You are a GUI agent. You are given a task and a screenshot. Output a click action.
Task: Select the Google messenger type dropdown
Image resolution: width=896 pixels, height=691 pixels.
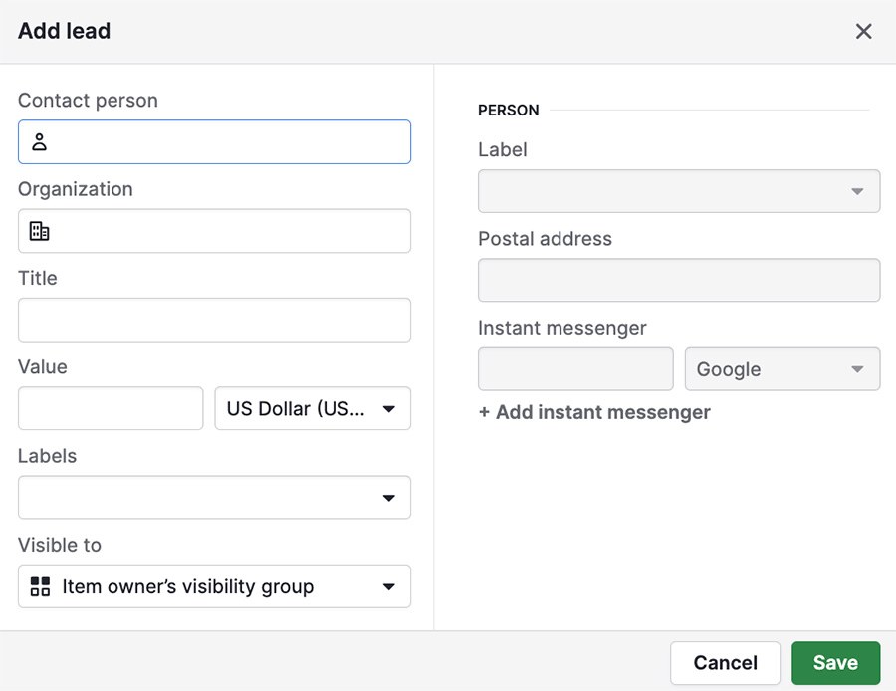[783, 369]
